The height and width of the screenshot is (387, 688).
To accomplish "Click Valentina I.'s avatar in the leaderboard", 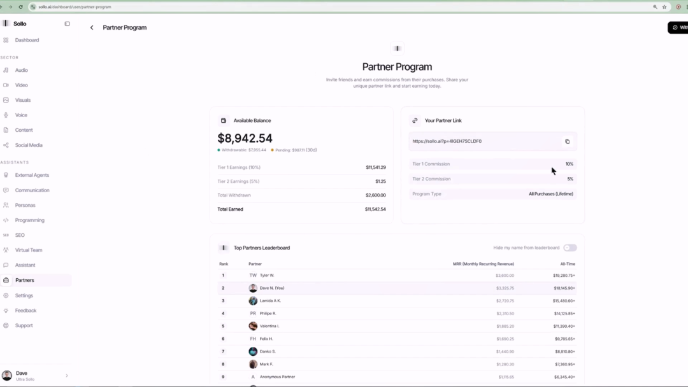I will click(x=253, y=326).
